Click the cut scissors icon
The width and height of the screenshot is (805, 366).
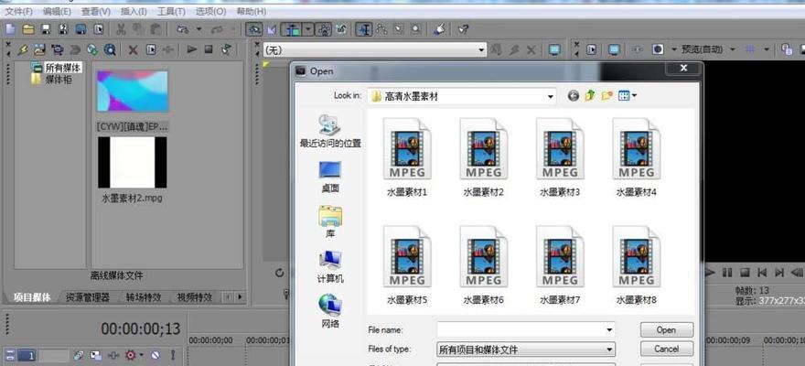pos(121,30)
